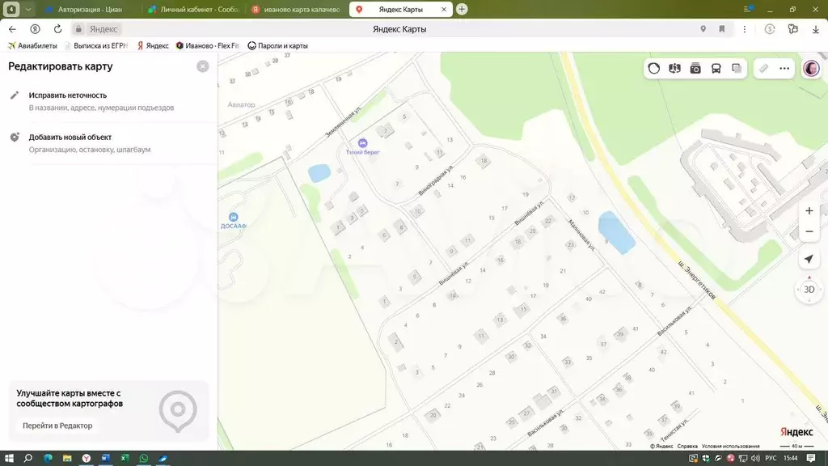The height and width of the screenshot is (466, 828).
Task: Enable street panoramas camera icon
Action: pos(695,69)
